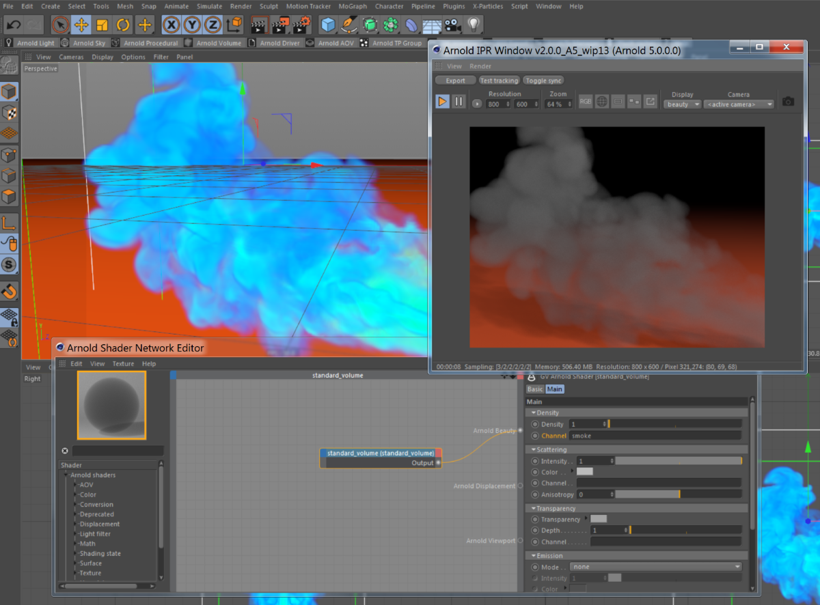Click the Transparency color swatch
Image resolution: width=820 pixels, height=605 pixels.
click(599, 519)
